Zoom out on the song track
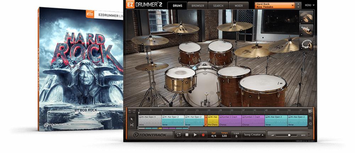This screenshot has height=153, width=355. pyautogui.click(x=310, y=124)
